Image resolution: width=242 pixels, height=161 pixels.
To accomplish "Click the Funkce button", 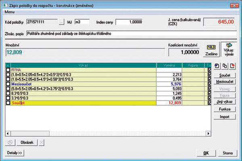I will (225, 109).
